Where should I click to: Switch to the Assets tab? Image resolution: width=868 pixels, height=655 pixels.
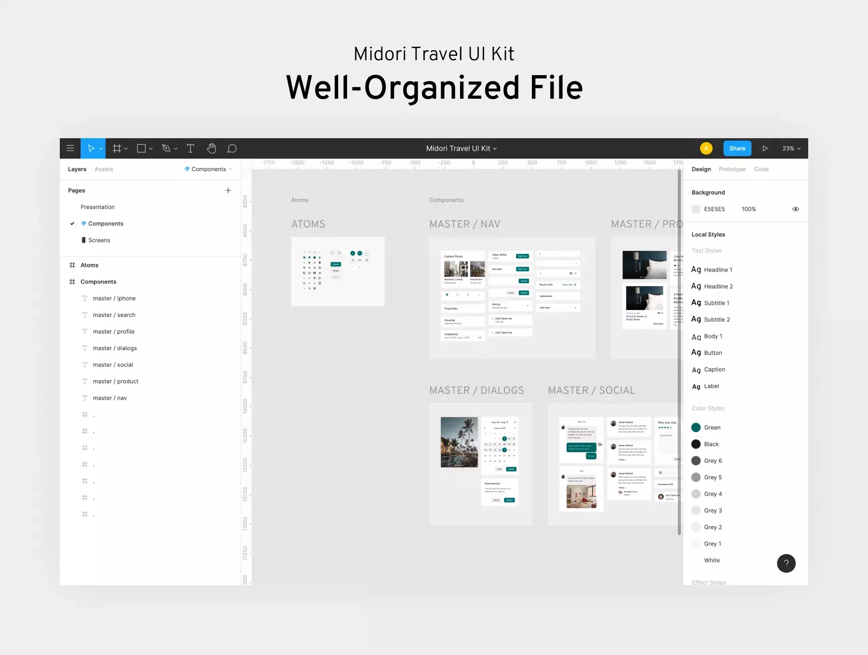tap(104, 169)
